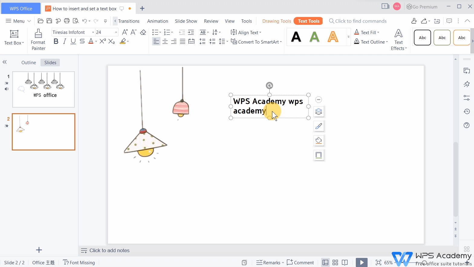Add new slide plus button

pos(39,250)
